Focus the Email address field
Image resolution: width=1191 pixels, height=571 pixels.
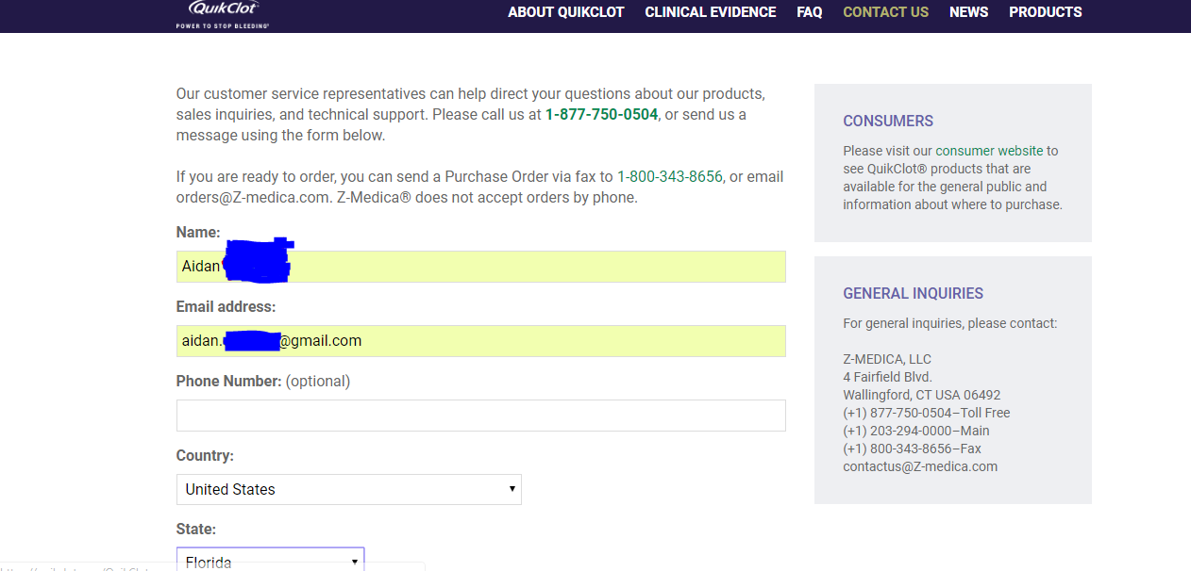480,341
